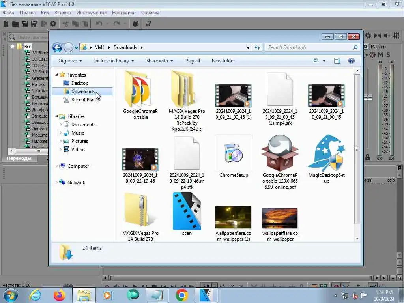The height and width of the screenshot is (303, 404).
Task: Select video thumbnail 20241009_2024_10_09_22_19_46
Action: [x=140, y=166]
